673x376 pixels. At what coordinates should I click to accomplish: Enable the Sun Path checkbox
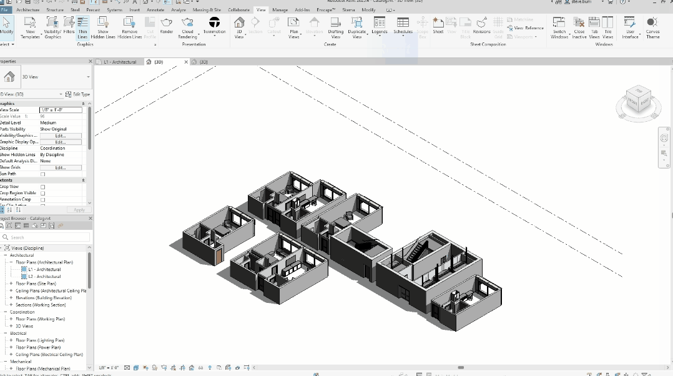42,174
